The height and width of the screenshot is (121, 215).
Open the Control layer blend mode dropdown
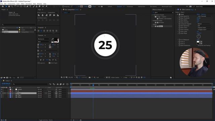point(41,89)
